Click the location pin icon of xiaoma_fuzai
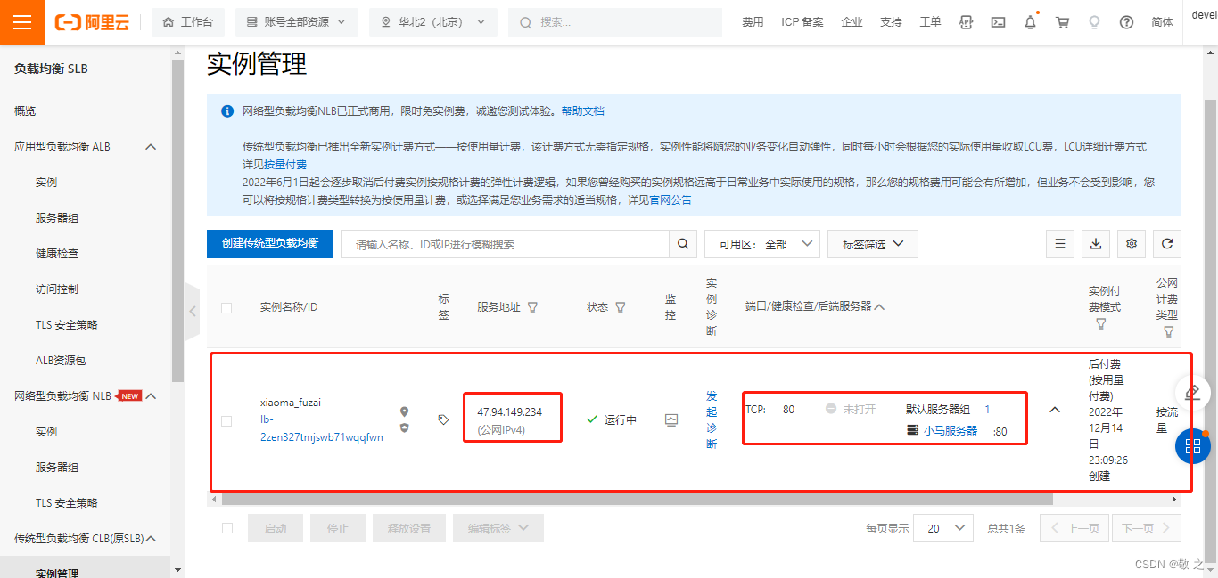 click(404, 411)
